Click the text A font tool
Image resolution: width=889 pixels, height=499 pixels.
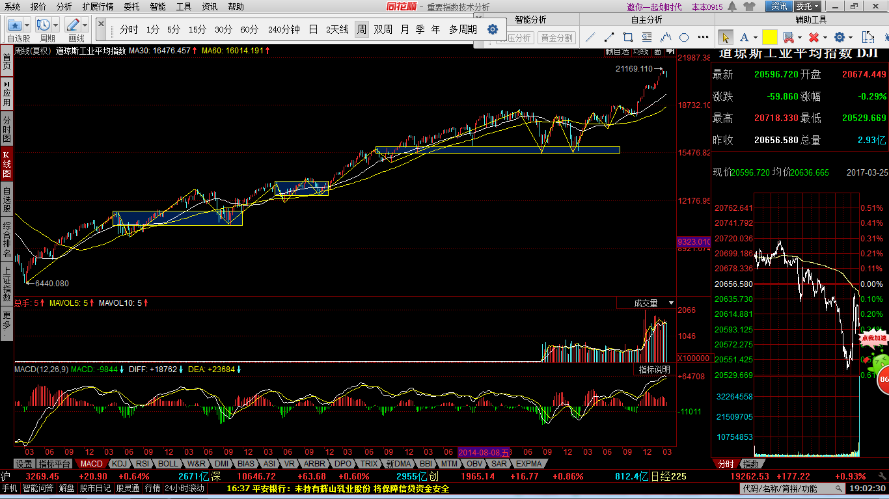[x=745, y=37]
